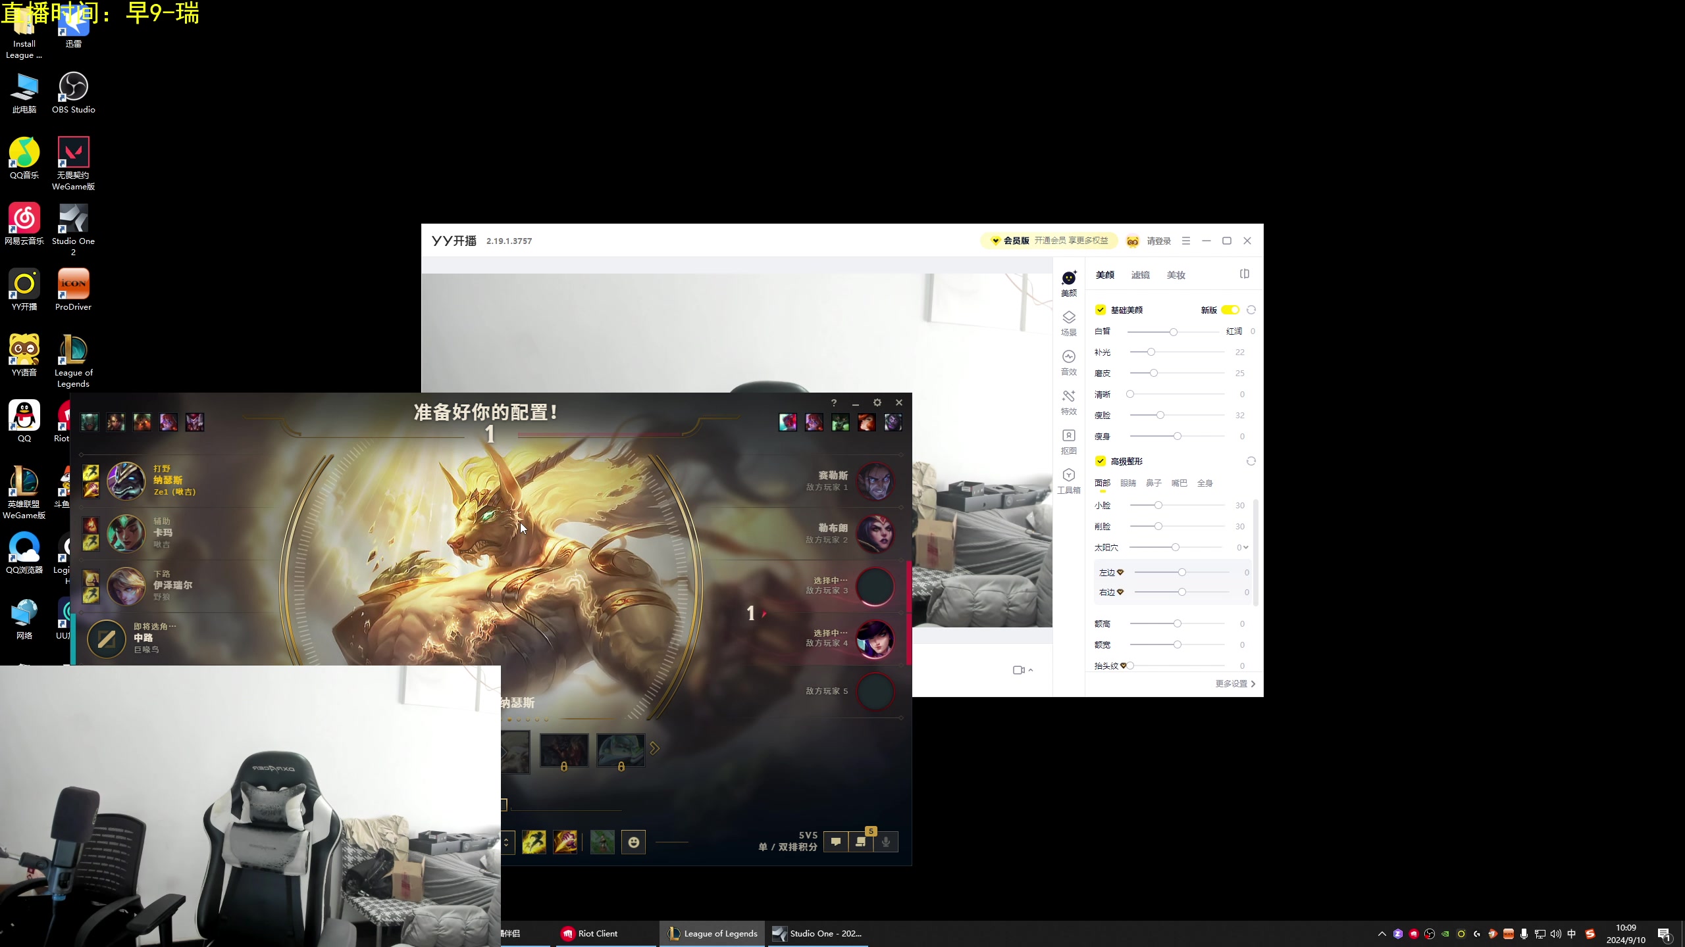Click the compare view icon in beauty panel
Image resolution: width=1685 pixels, height=947 pixels.
tap(1245, 274)
